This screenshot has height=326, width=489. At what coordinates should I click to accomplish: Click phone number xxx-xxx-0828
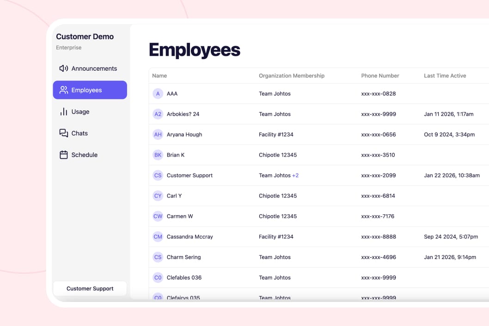tap(379, 93)
